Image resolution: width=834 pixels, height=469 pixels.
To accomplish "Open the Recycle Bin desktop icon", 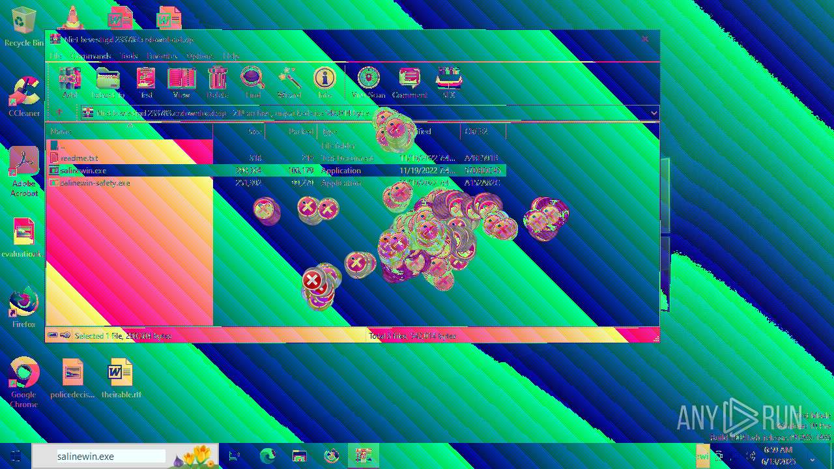I will pyautogui.click(x=24, y=27).
